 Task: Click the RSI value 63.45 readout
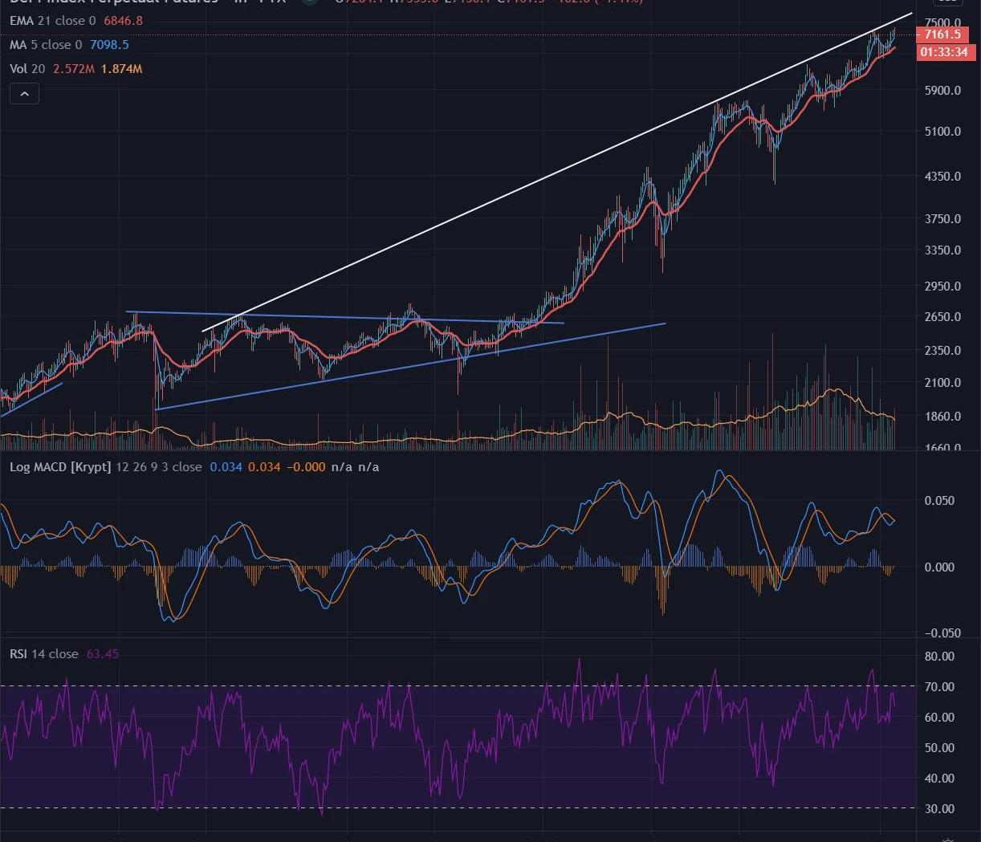(102, 654)
